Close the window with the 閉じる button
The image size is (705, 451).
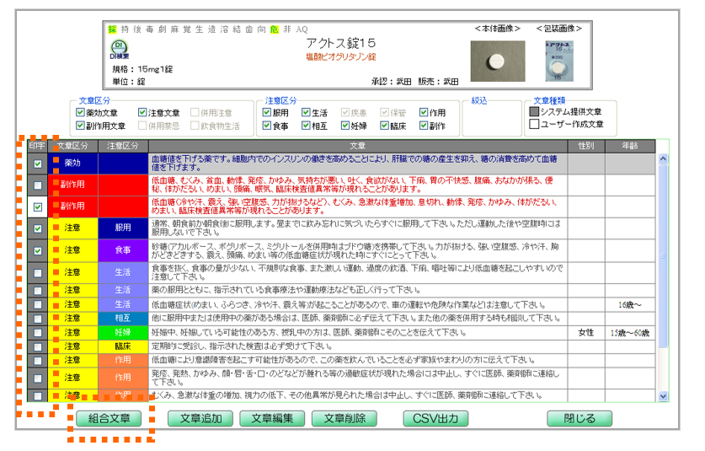click(579, 419)
